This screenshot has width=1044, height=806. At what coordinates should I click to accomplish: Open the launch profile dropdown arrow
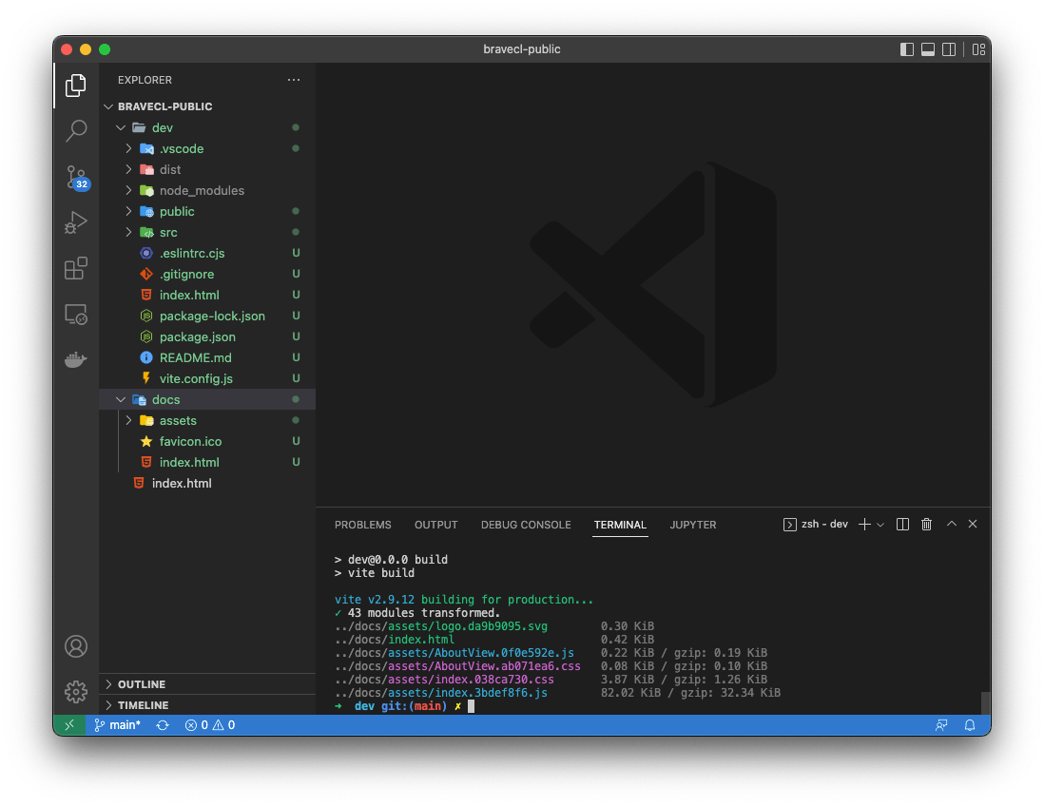click(x=880, y=525)
